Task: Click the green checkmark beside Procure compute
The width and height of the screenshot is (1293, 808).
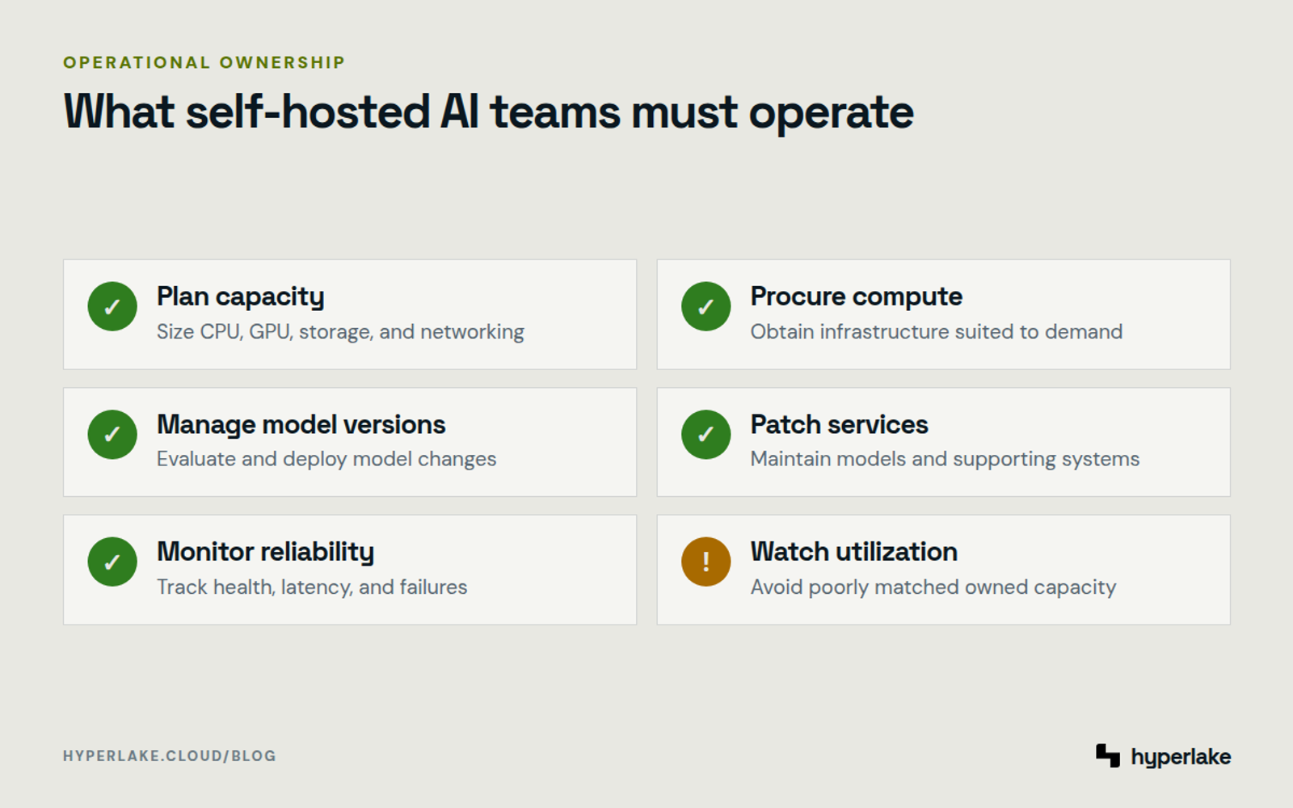Action: point(705,306)
